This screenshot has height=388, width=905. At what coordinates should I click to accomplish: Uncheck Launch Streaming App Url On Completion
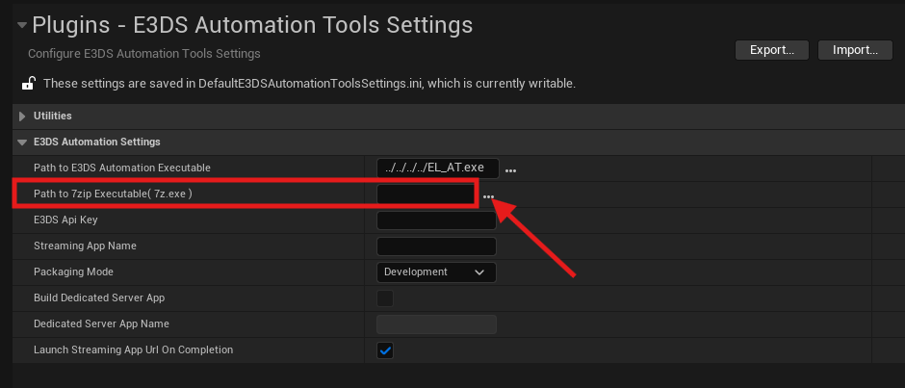point(385,350)
